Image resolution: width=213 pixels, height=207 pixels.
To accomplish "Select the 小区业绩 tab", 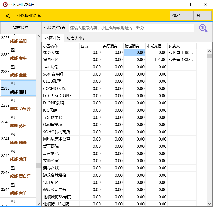I will pyautogui.click(x=53, y=38).
